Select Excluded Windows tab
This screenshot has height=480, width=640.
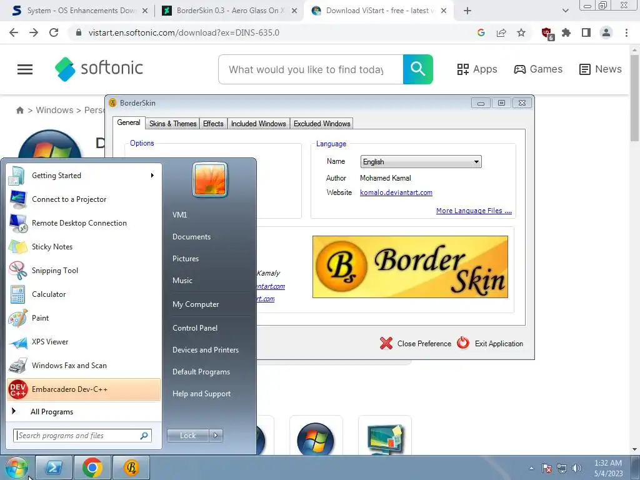[322, 124]
